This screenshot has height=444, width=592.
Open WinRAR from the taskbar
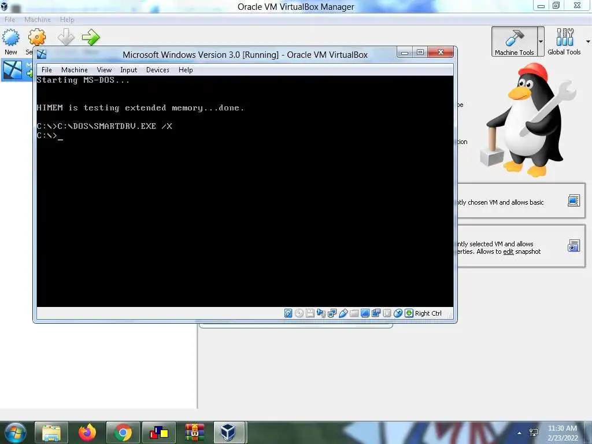[194, 432]
